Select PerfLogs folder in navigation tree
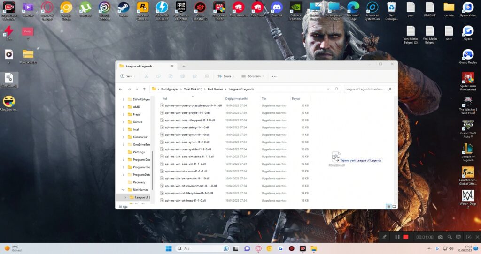 [x=139, y=152]
